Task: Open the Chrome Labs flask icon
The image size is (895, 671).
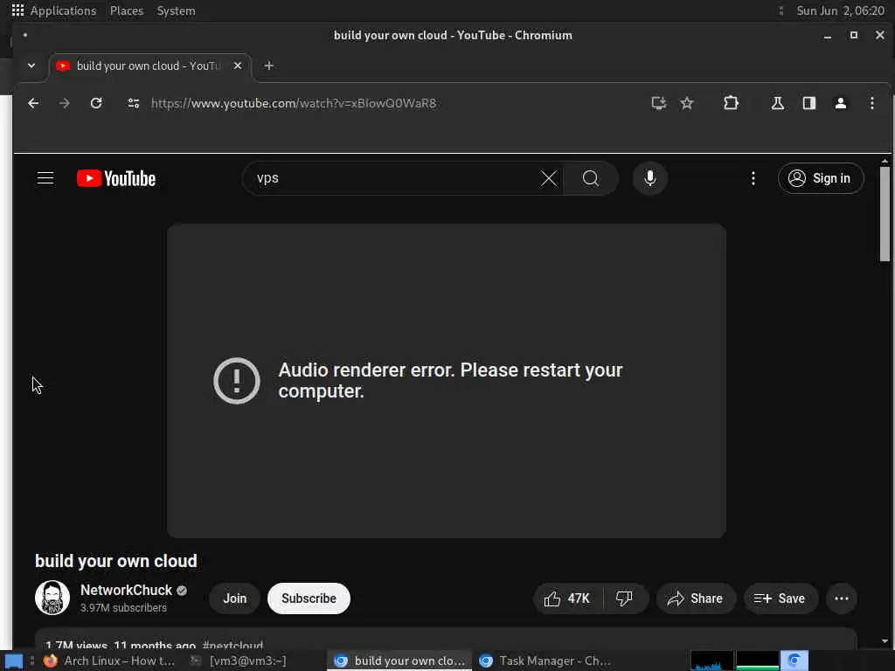Action: [777, 103]
